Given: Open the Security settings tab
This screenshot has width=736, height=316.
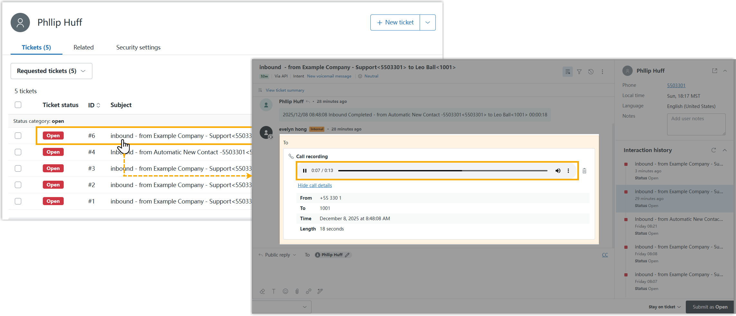Looking at the screenshot, I should tap(138, 47).
